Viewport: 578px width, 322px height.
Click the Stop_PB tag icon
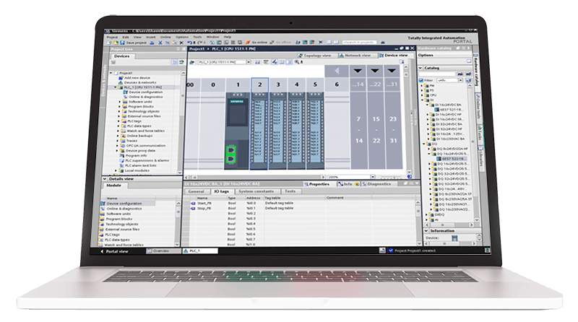pyautogui.click(x=193, y=208)
